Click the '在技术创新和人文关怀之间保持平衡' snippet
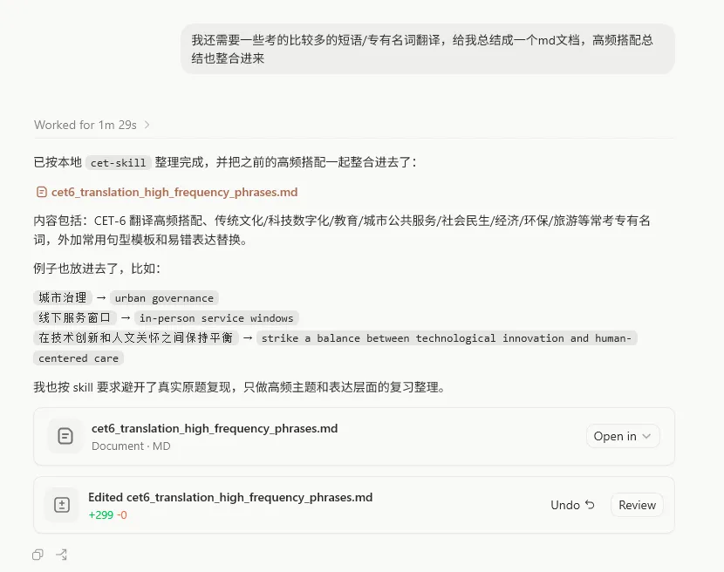This screenshot has width=724, height=572. pos(136,338)
